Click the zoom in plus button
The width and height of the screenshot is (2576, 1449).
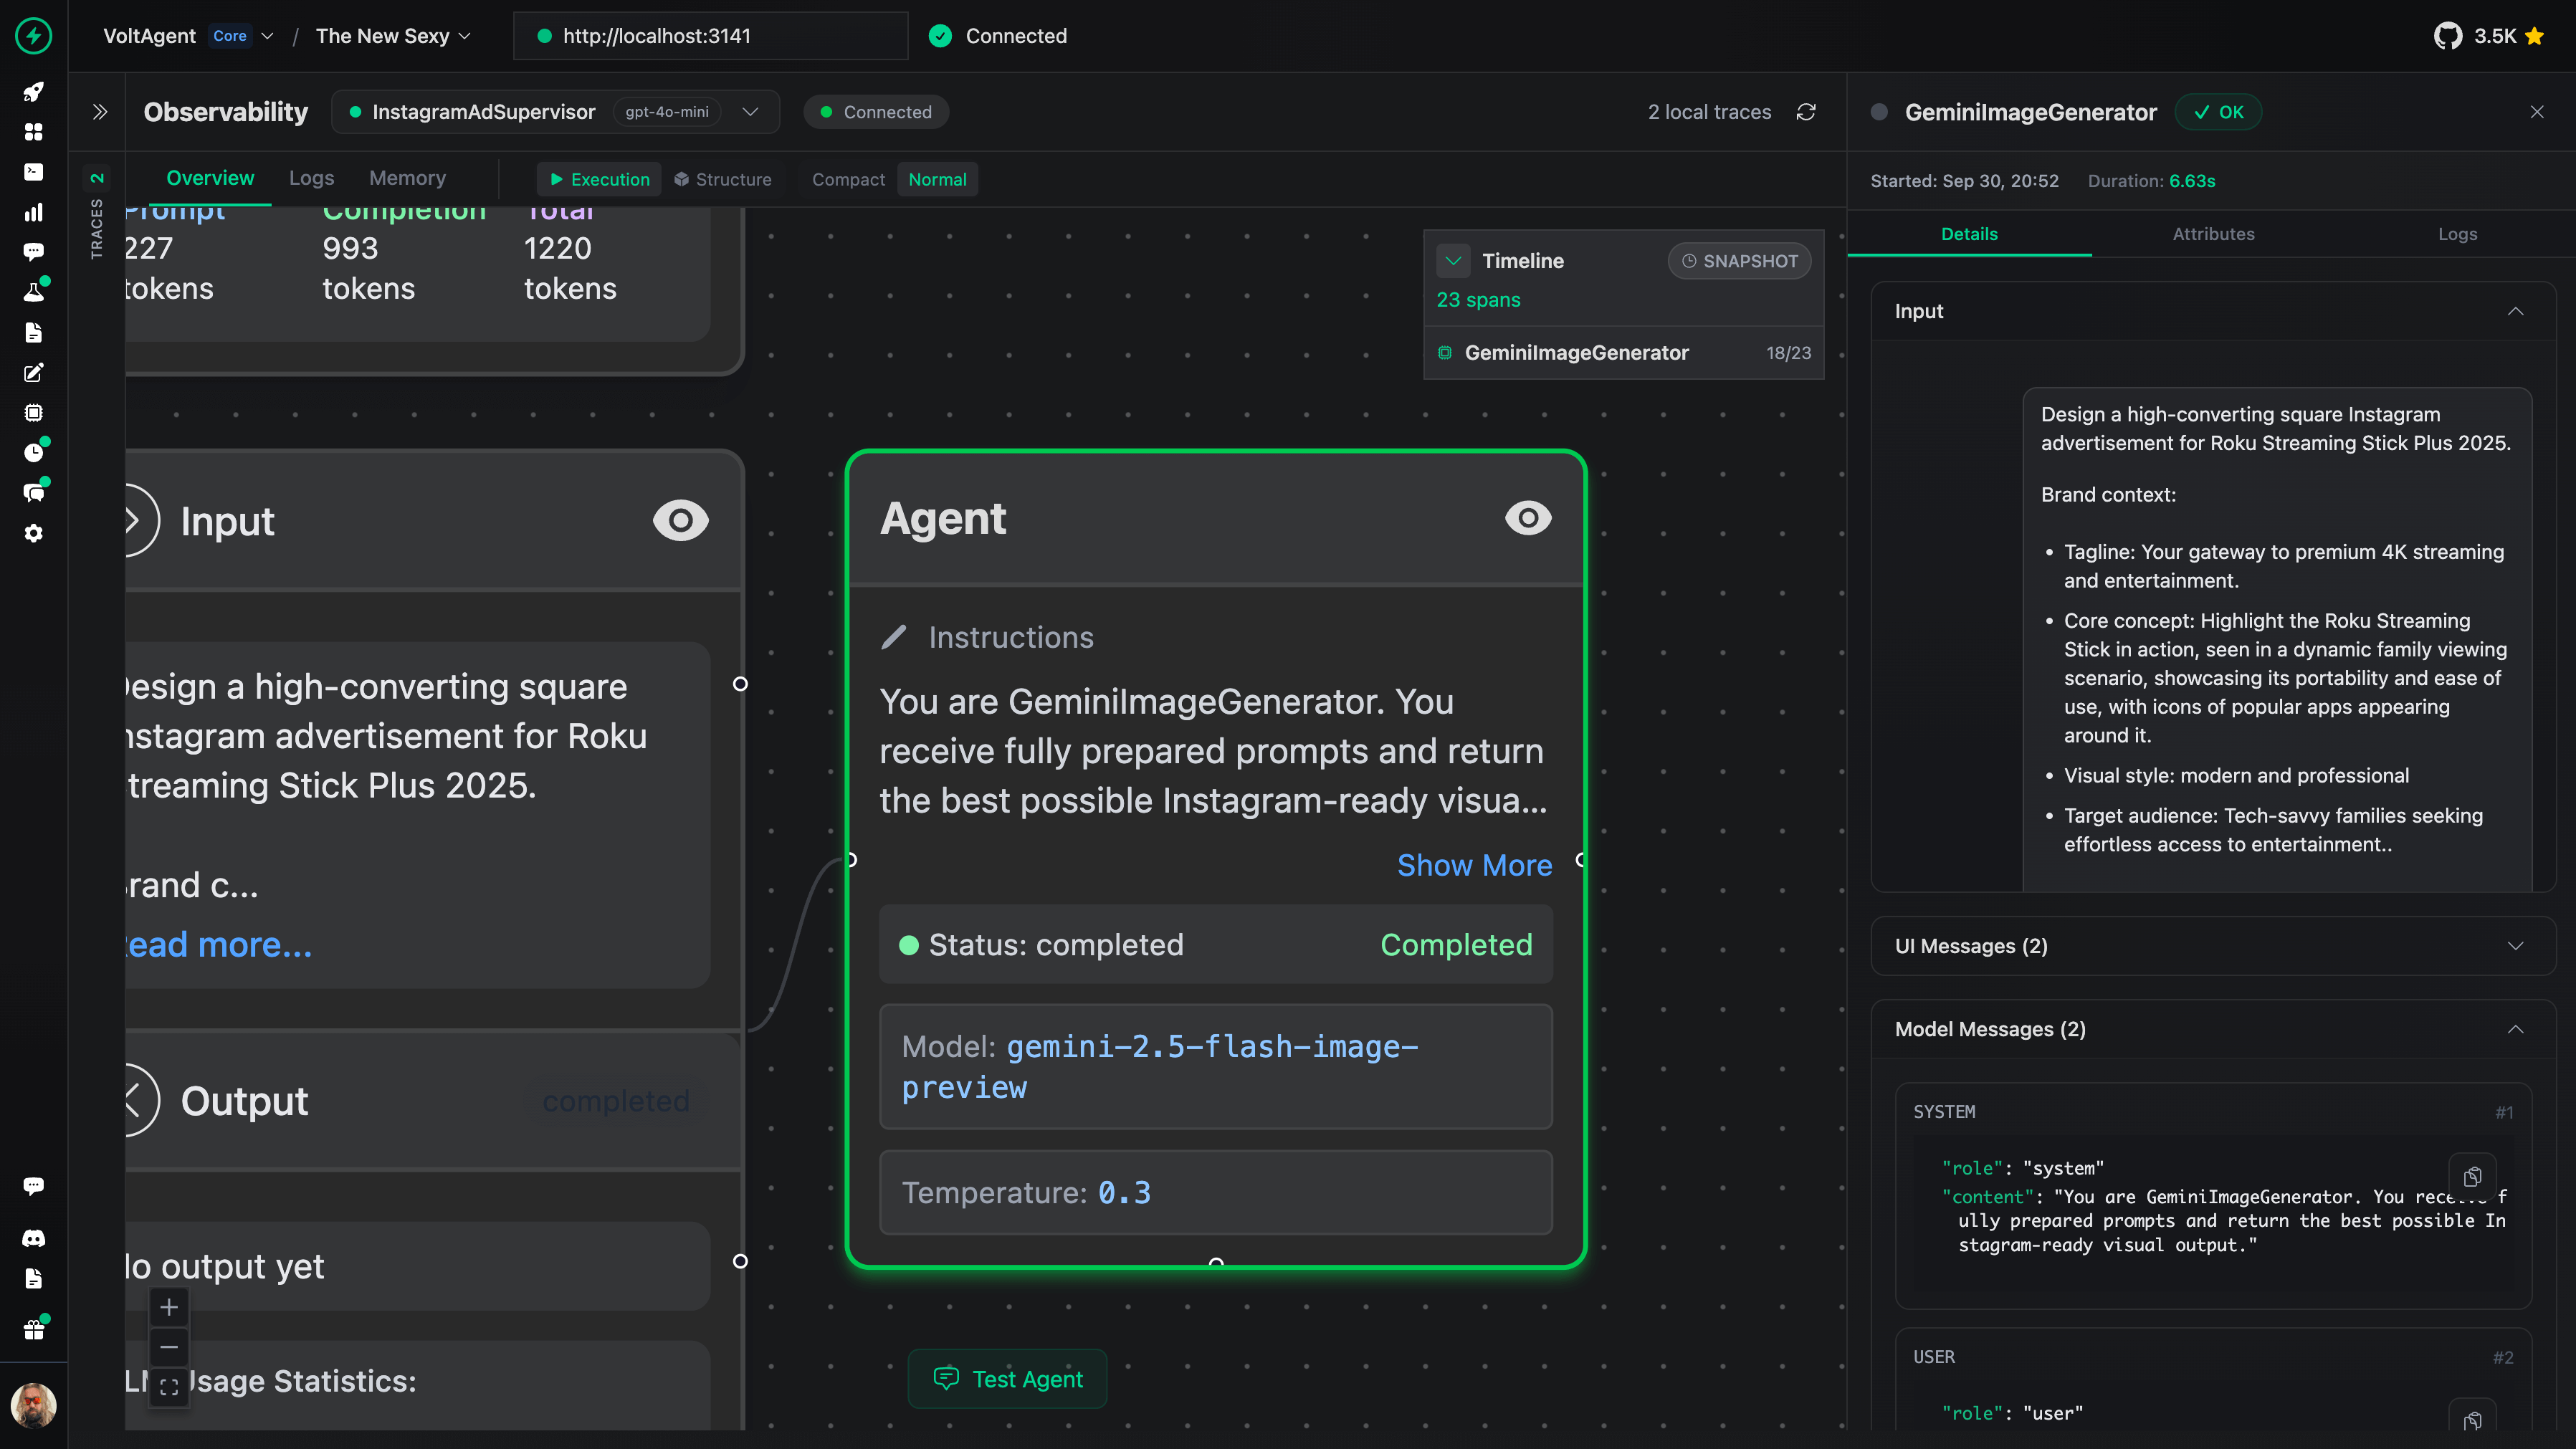169,1307
